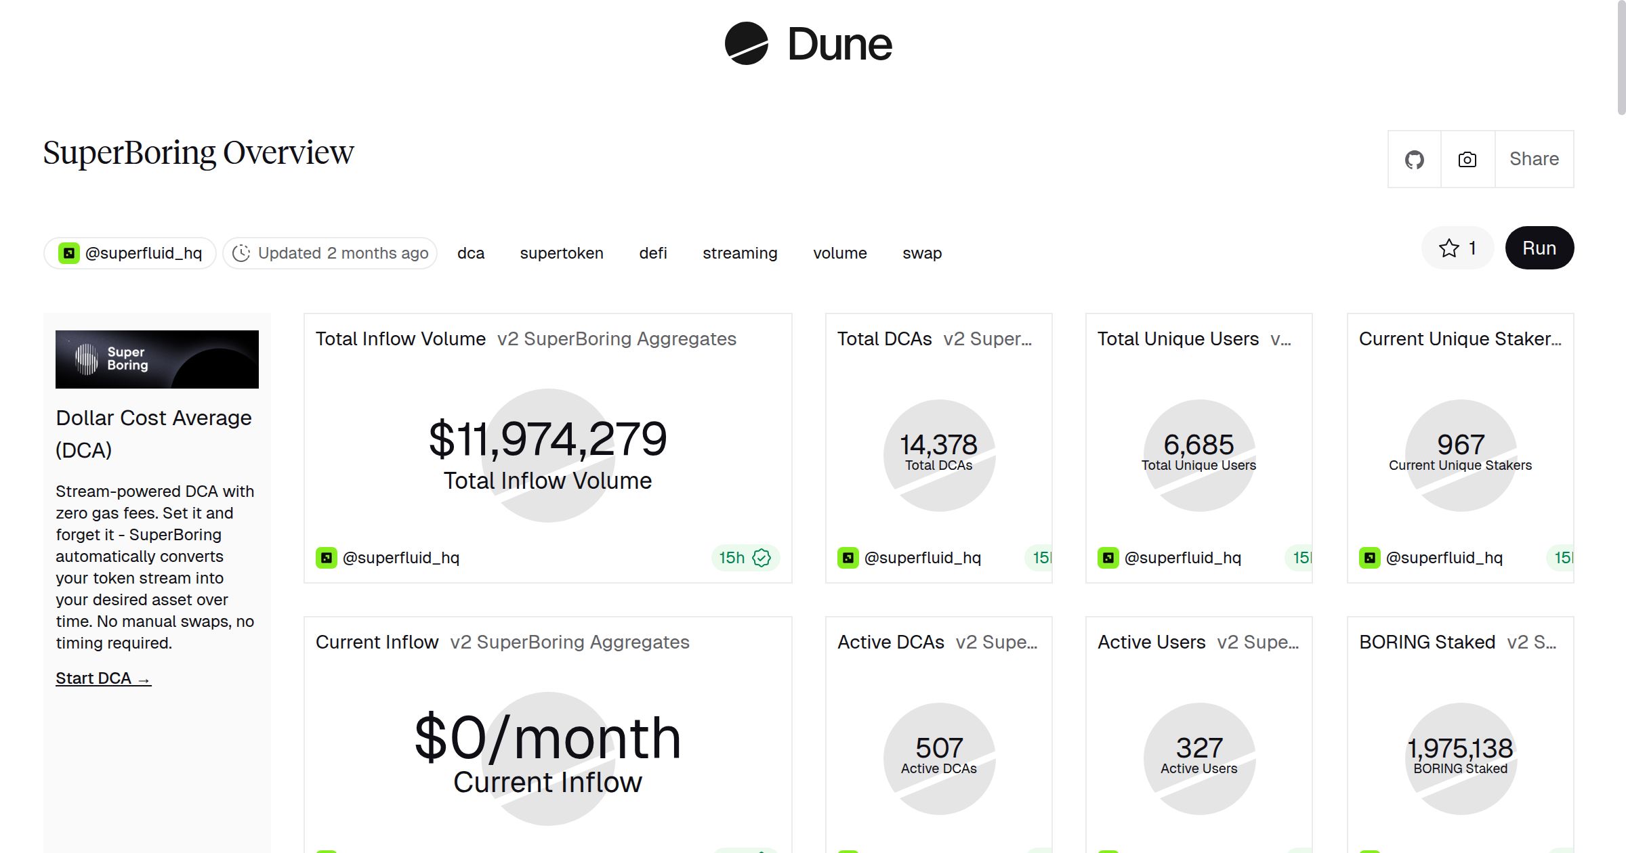Screen dimensions: 1626x853
Task: Open the Share button
Action: coord(1534,160)
